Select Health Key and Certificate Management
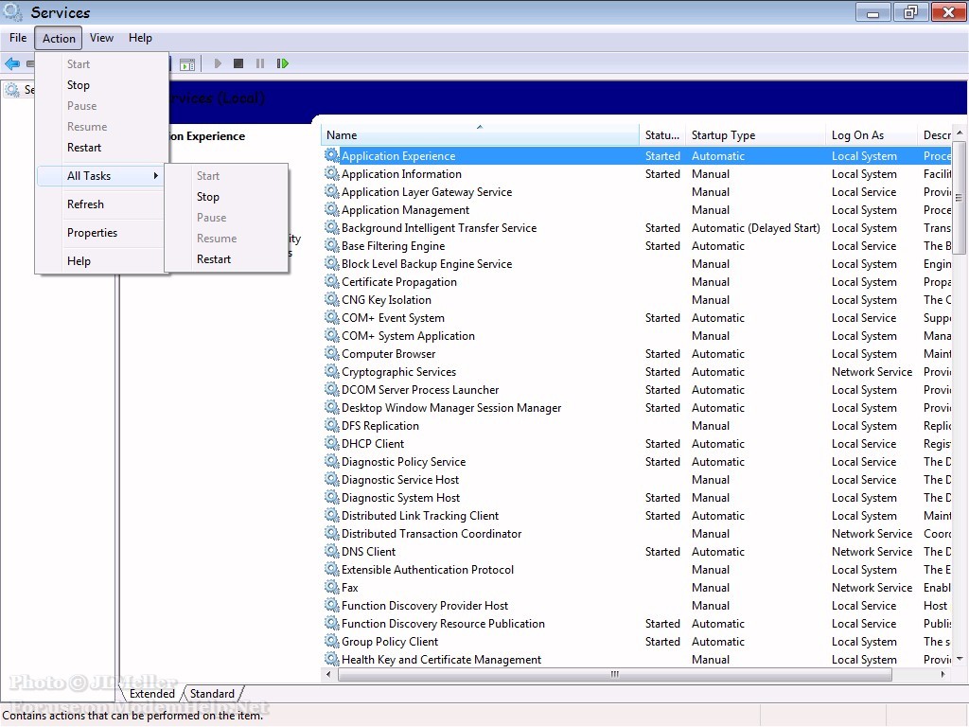 [x=637, y=659]
